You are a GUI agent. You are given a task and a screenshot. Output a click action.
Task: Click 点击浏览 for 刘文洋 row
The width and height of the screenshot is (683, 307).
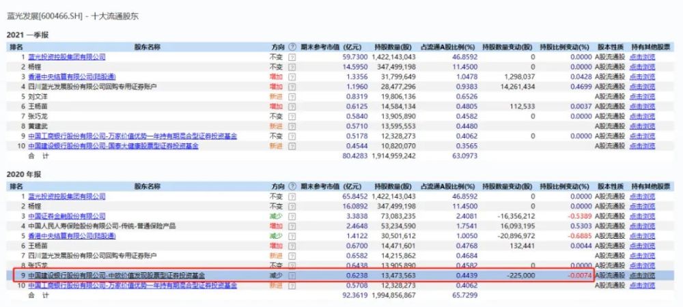[x=642, y=97]
